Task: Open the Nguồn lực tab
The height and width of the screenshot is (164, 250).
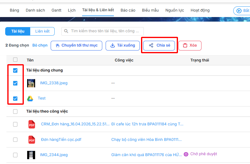Action: click(x=175, y=10)
